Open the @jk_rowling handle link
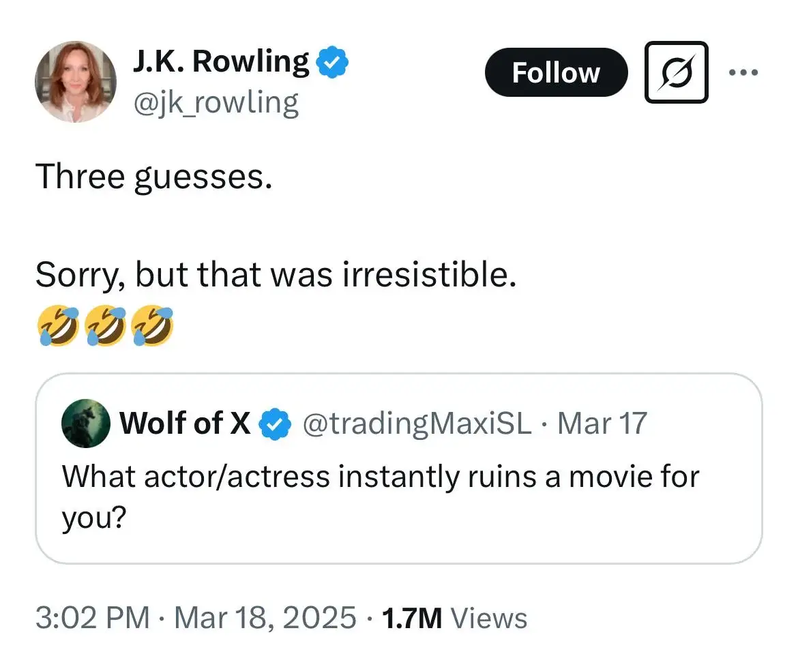Viewport: 798px width, 667px height. coord(216,102)
